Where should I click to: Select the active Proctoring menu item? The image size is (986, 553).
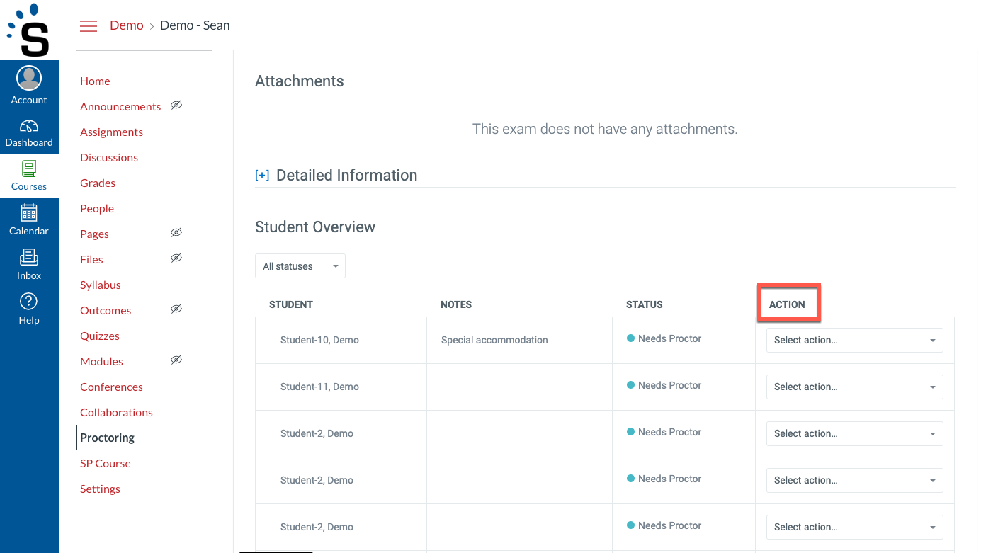pos(107,438)
